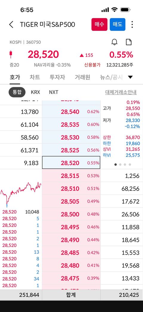
Task: Open the three-dot more options menu
Action: pyautogui.click(x=132, y=25)
